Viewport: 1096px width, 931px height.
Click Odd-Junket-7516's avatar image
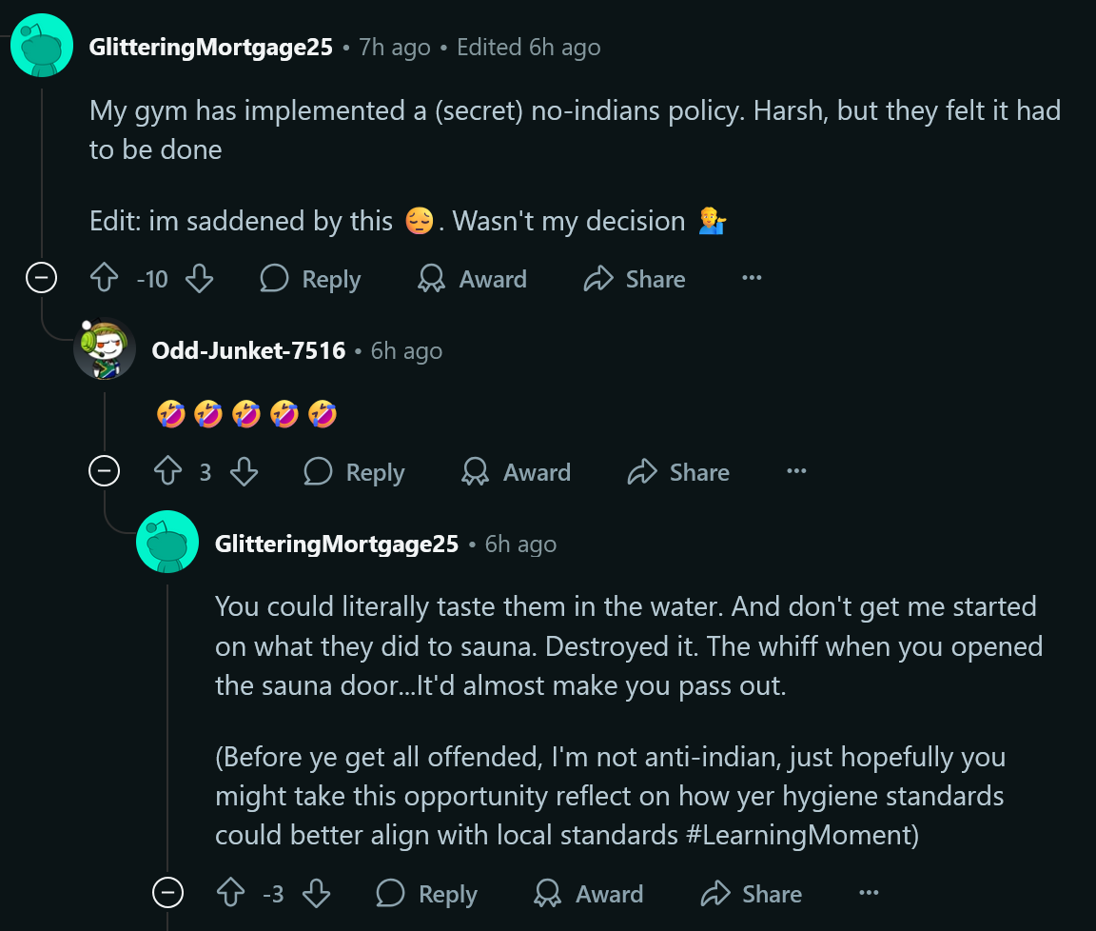pos(105,349)
